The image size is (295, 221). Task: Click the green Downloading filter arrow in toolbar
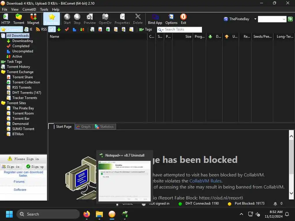point(59,29)
